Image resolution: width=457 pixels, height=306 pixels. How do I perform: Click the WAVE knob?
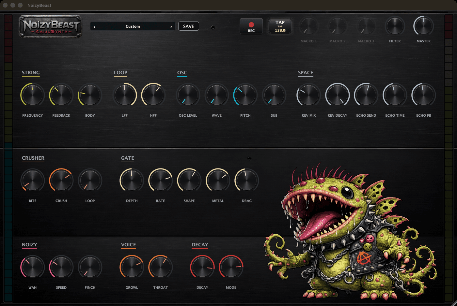coord(217,95)
